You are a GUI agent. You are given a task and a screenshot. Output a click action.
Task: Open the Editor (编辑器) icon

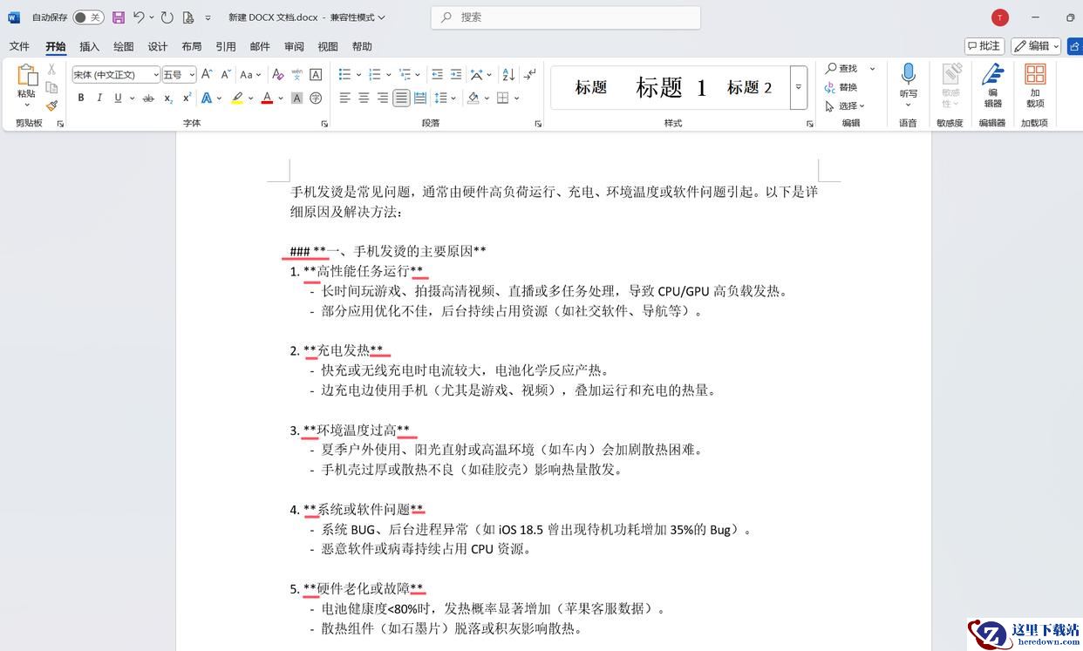pos(992,75)
